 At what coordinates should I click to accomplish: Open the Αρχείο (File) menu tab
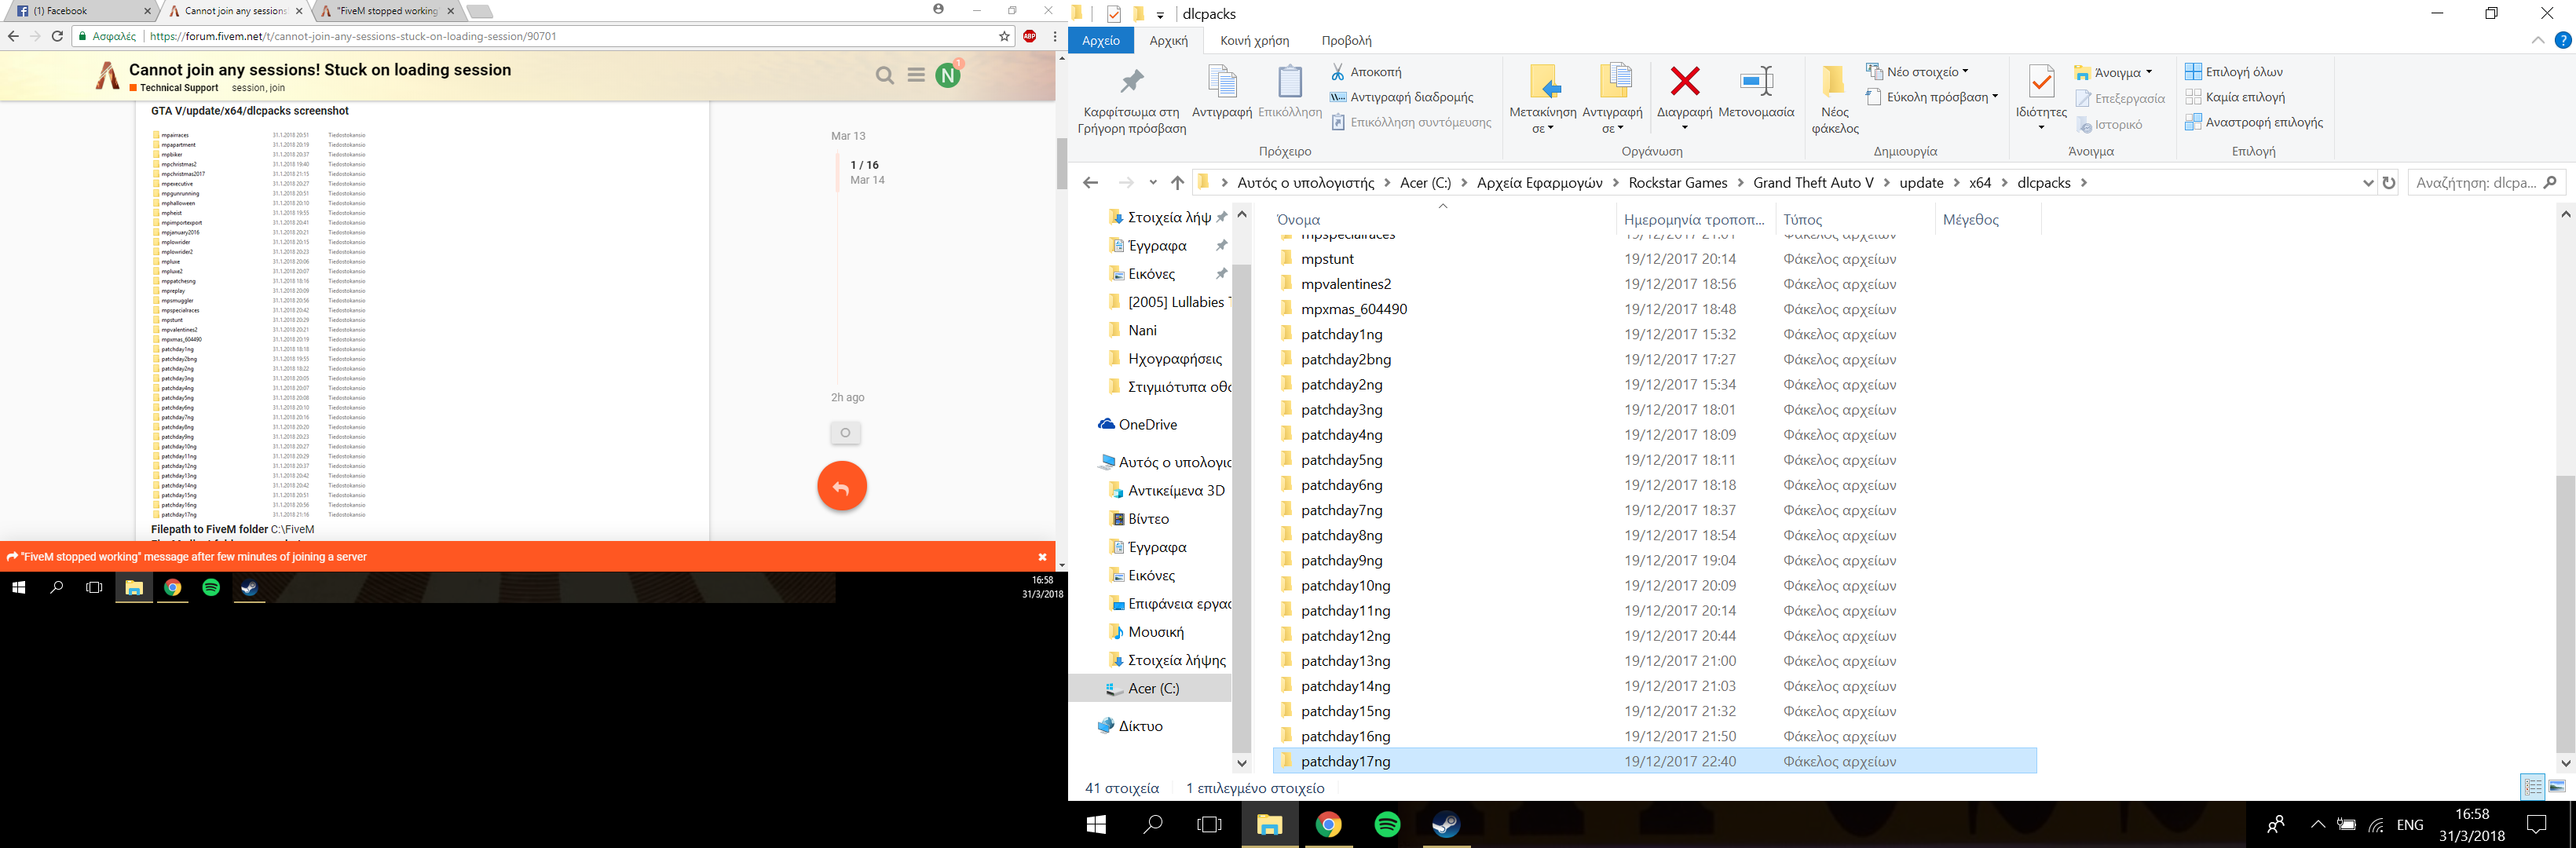coord(1100,40)
